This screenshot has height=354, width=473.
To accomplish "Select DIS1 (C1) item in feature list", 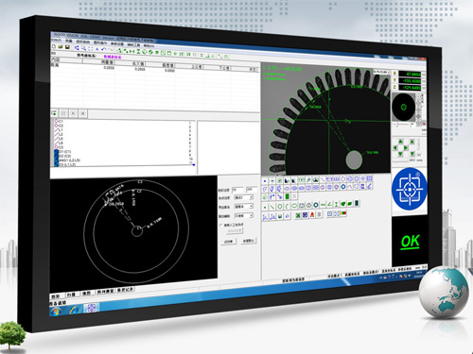I will click(x=65, y=152).
